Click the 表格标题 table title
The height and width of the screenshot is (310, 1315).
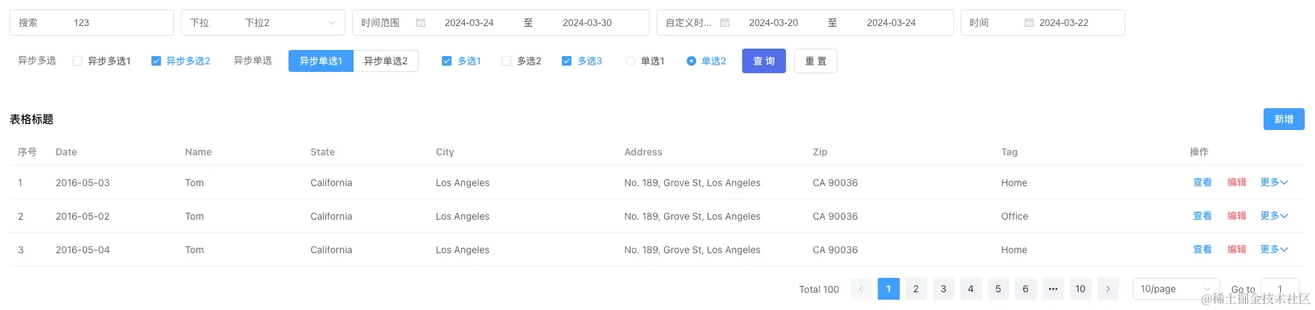point(32,119)
